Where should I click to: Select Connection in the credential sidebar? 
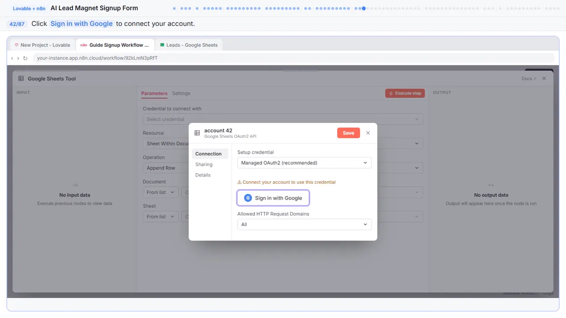(210, 154)
